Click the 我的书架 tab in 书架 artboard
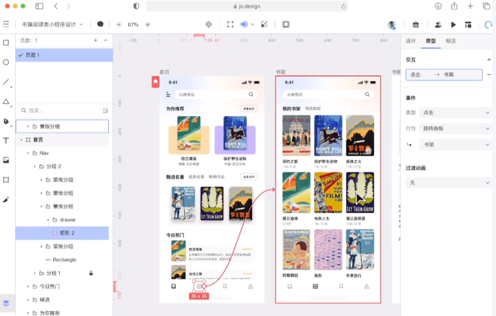The width and height of the screenshot is (496, 316). 291,109
